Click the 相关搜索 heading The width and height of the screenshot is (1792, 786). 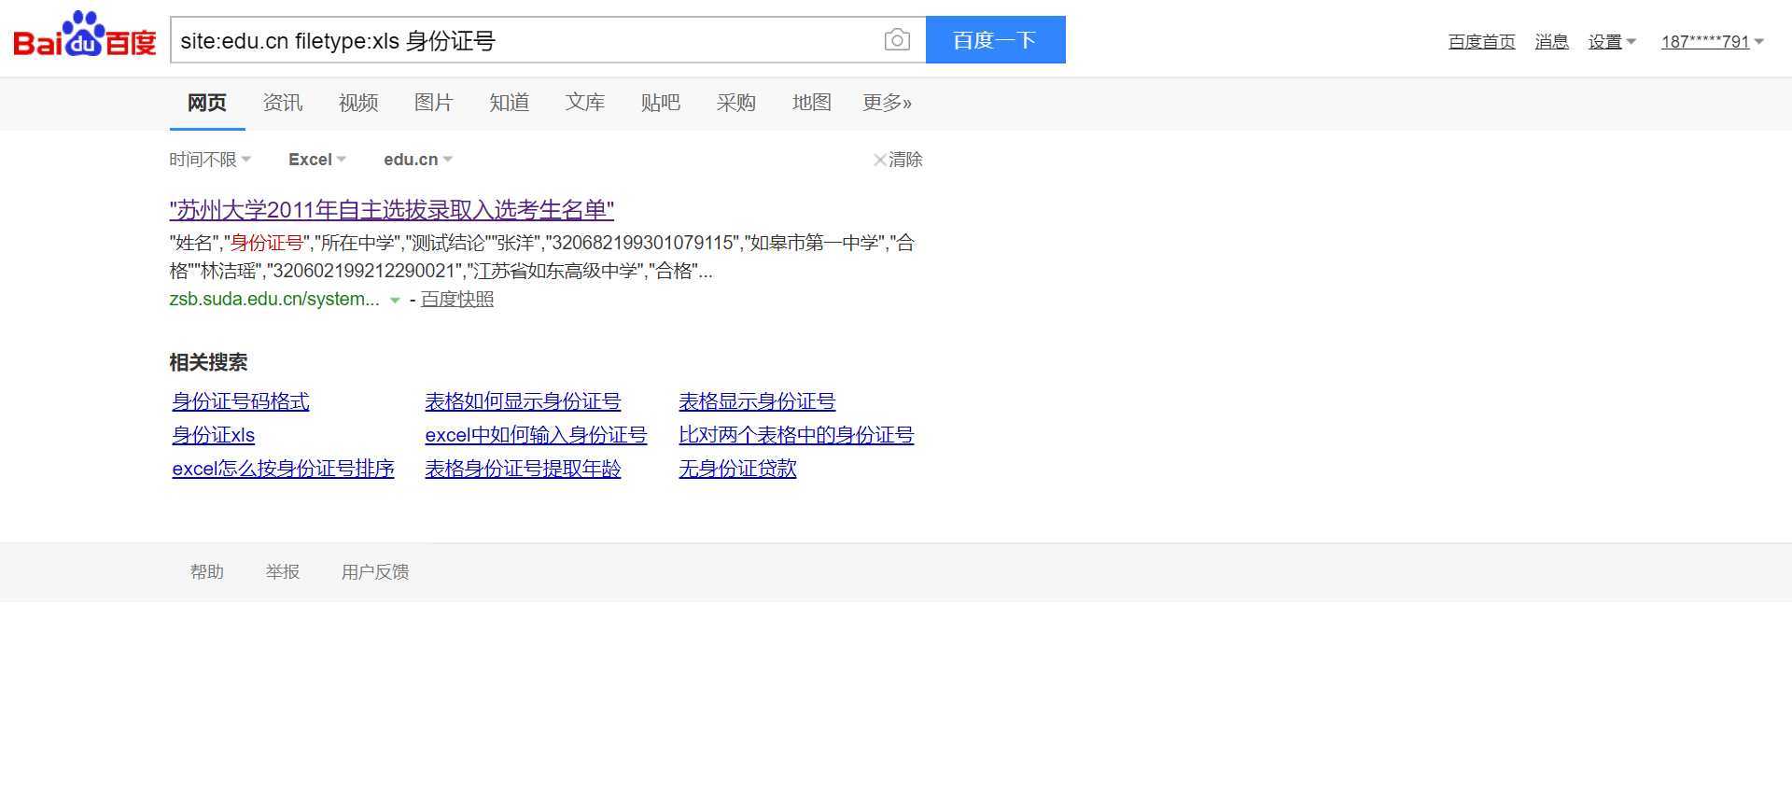click(x=208, y=362)
